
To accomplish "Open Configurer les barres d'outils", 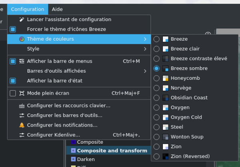I will [79, 115].
